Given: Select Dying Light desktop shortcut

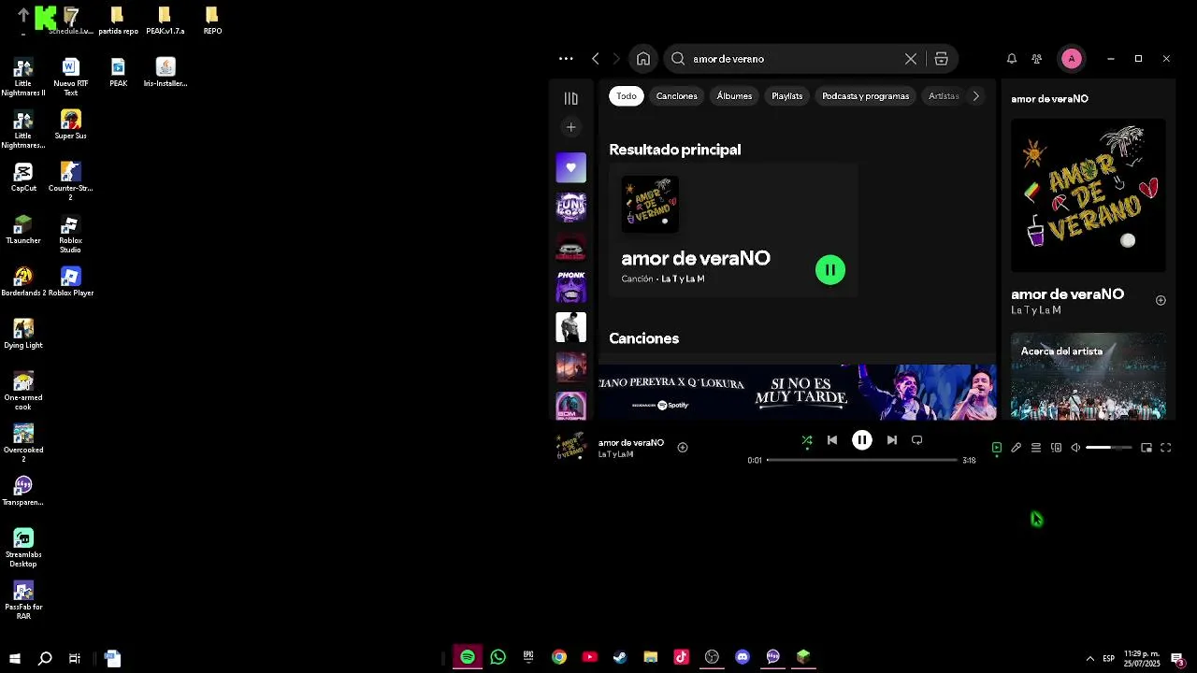Looking at the screenshot, I should tap(23, 335).
